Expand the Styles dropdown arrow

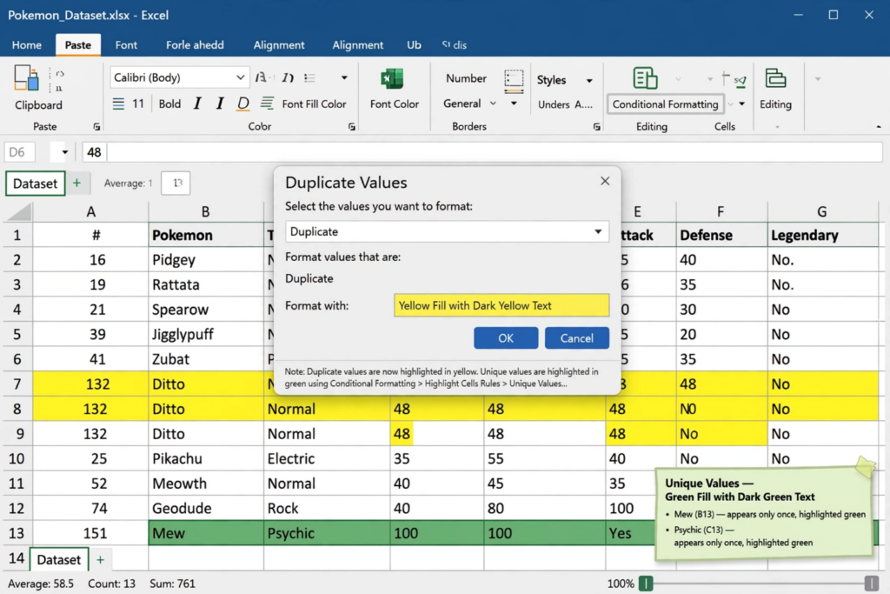pos(589,81)
